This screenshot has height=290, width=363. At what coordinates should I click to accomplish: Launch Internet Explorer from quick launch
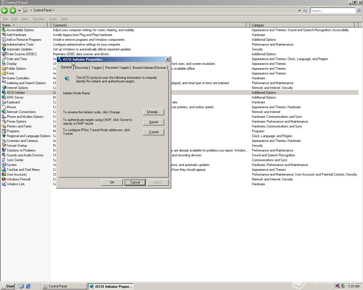pyautogui.click(x=28, y=286)
